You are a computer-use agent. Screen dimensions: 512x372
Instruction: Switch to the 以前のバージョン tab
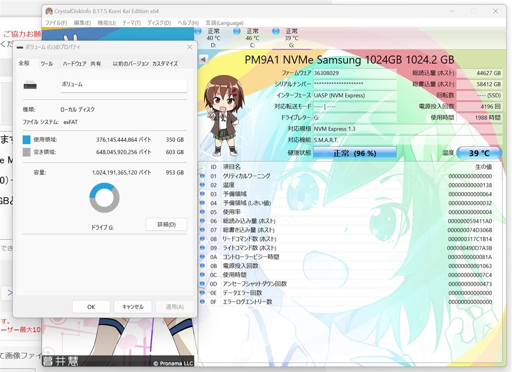(130, 63)
